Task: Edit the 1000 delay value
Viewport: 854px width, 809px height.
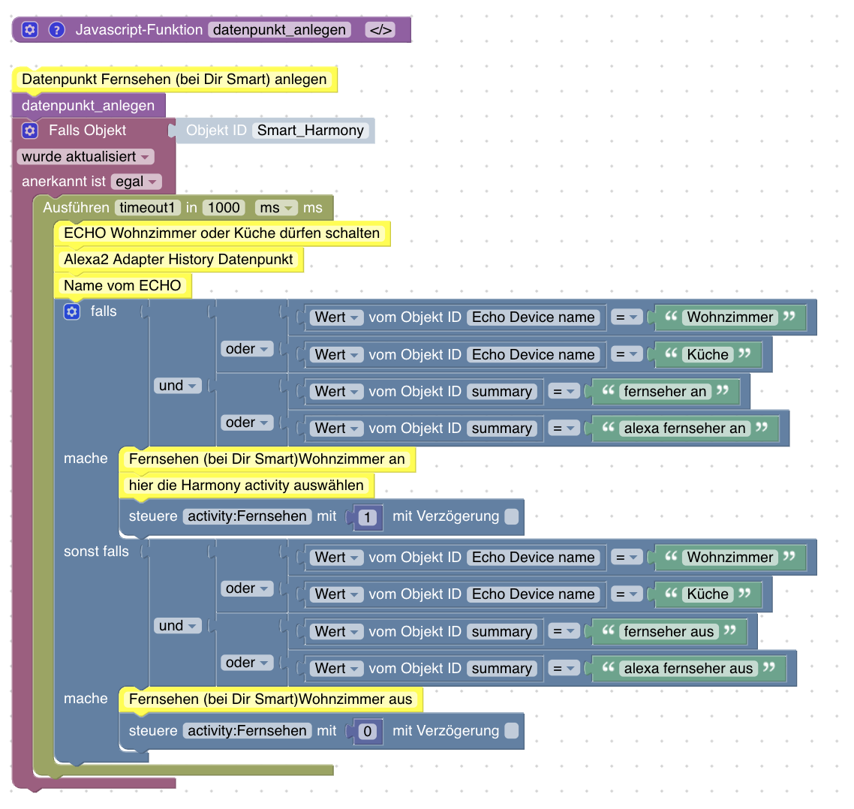Action: pos(224,208)
